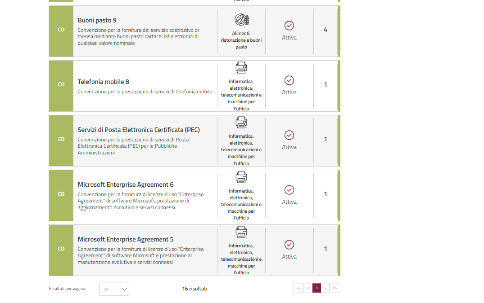Click the printer icon for Microsoft Enterprise Agreement 6
The image size is (484, 303).
click(241, 177)
